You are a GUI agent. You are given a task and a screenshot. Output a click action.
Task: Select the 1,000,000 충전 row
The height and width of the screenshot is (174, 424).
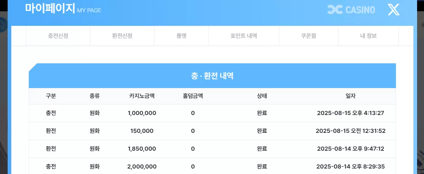(x=212, y=113)
